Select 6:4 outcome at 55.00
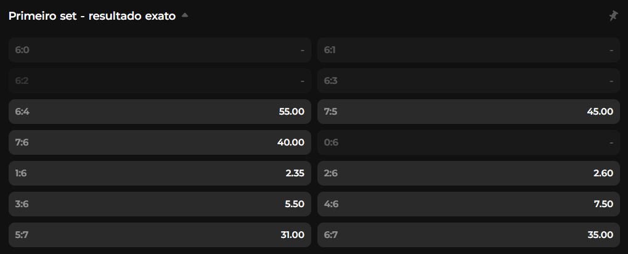 160,112
